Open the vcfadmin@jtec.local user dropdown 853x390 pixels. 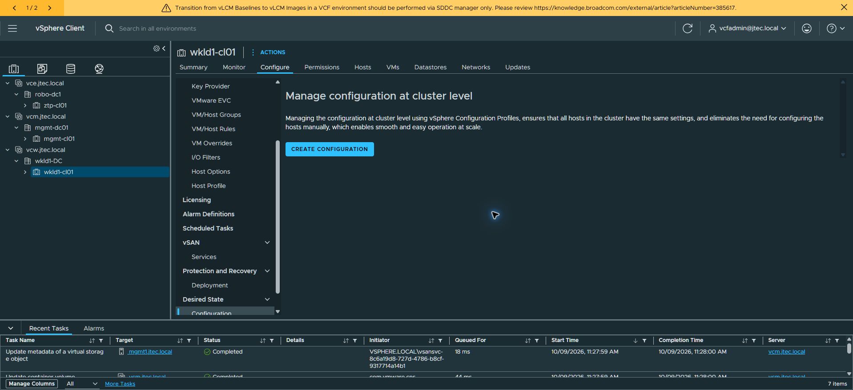point(748,28)
